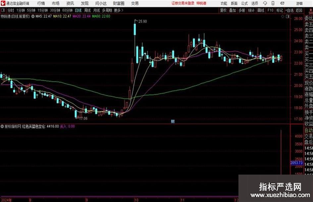
Task: Add stock via 自选 button
Action: tap(289, 10)
